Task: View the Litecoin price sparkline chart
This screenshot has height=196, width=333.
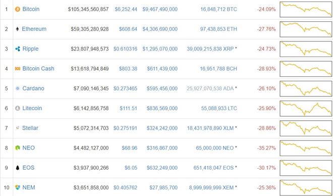Action: click(306, 109)
